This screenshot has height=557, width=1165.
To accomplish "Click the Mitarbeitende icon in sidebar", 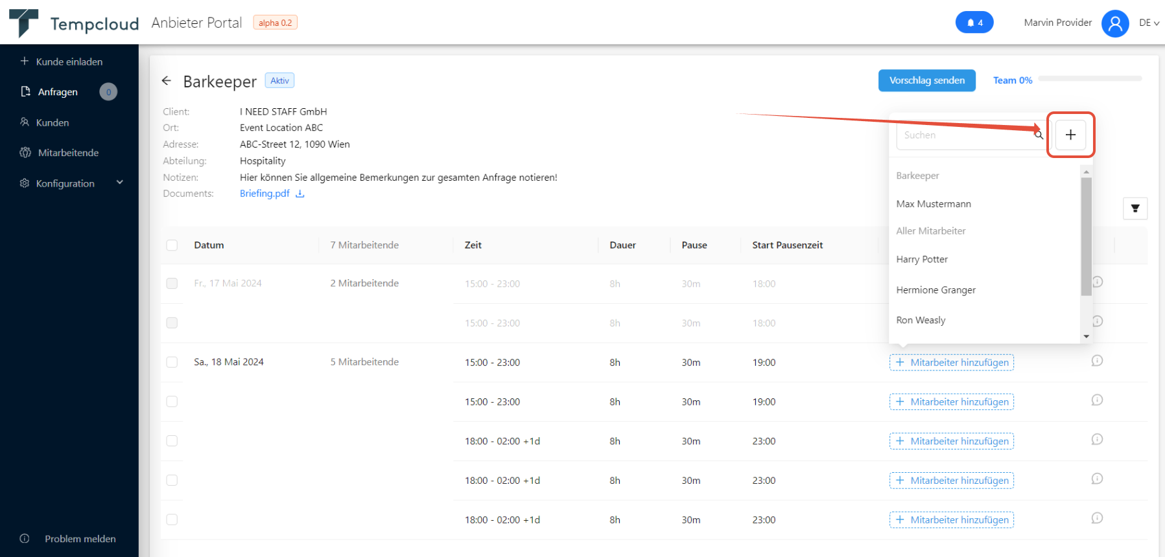I will [25, 153].
